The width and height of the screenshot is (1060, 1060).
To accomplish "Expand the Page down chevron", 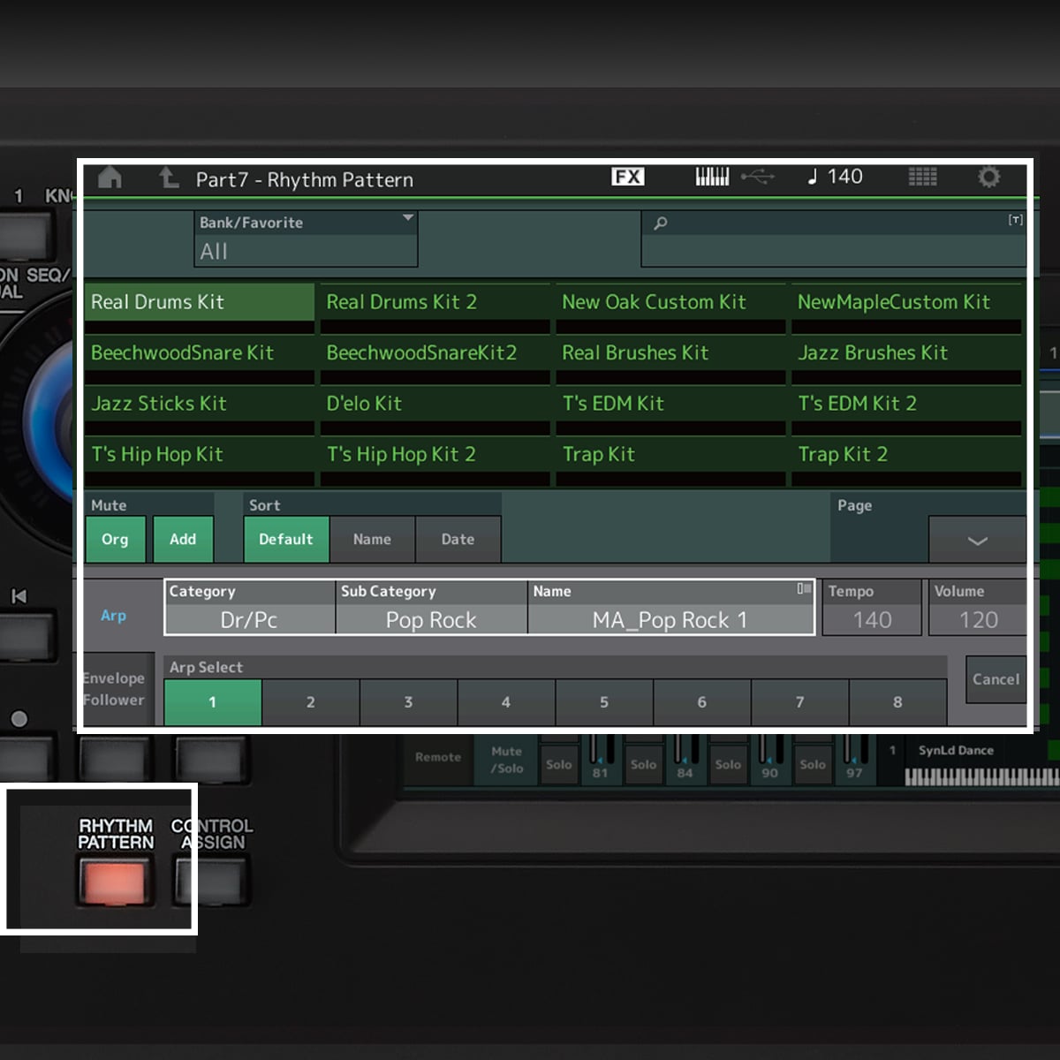I will click(977, 540).
